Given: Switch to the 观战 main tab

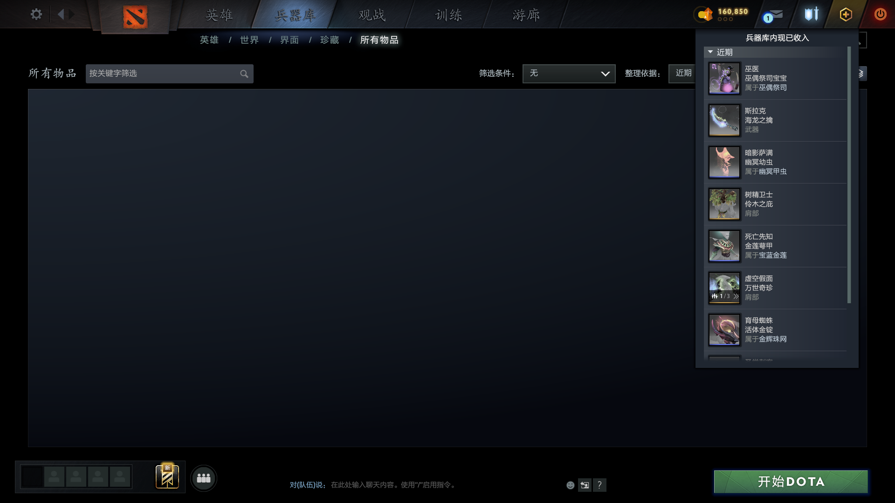Looking at the screenshot, I should pyautogui.click(x=372, y=15).
